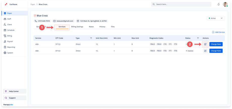232x109 pixels.
Task: Click the Inactive status badge
Action: (190, 51)
